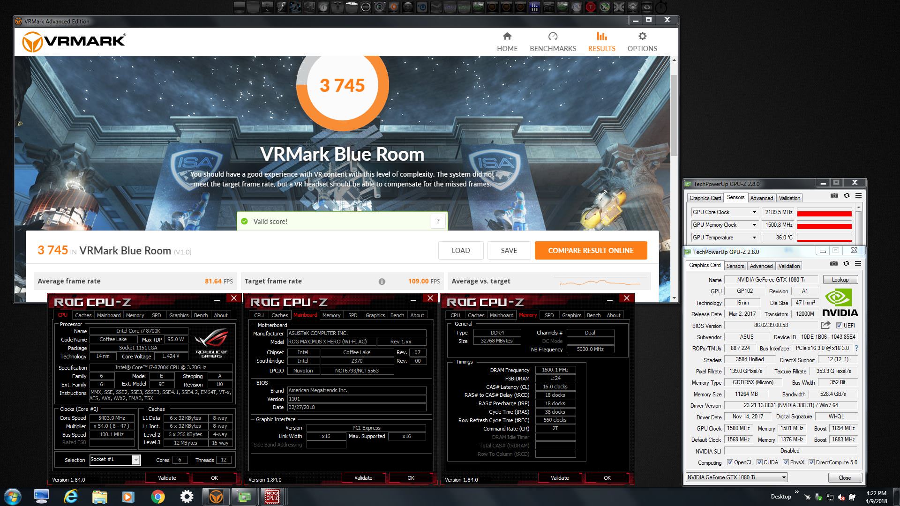
Task: Click BIOS share/export arrow icon
Action: [825, 325]
